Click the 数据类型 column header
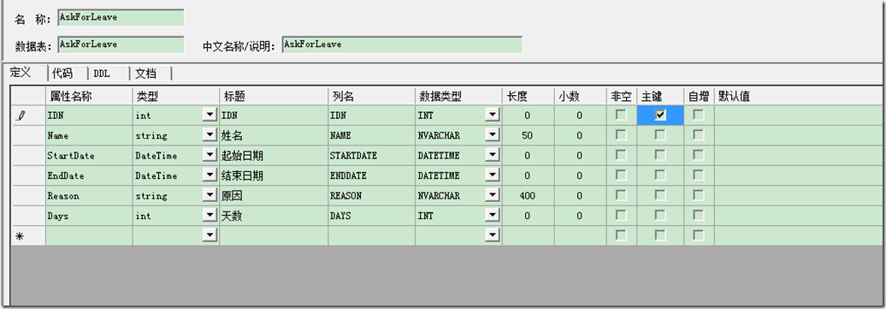Image resolution: width=886 pixels, height=309 pixels. [458, 96]
